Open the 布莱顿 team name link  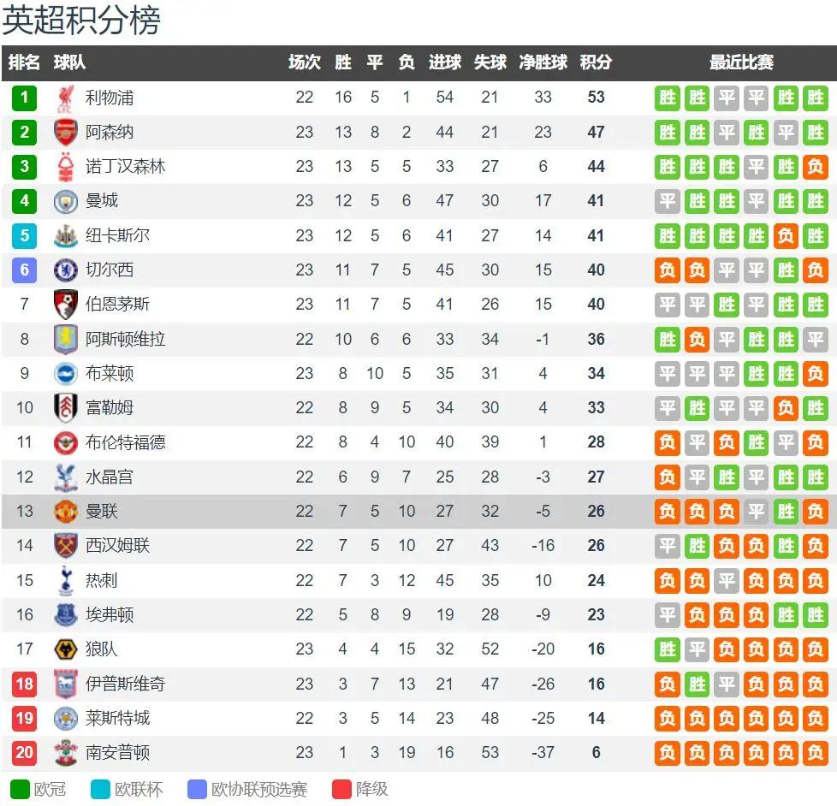(x=110, y=373)
